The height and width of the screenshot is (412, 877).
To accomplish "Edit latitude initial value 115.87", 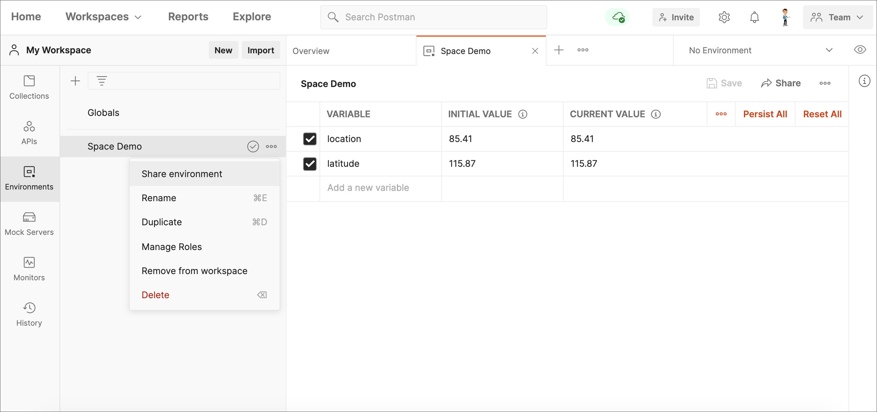I will click(x=502, y=164).
